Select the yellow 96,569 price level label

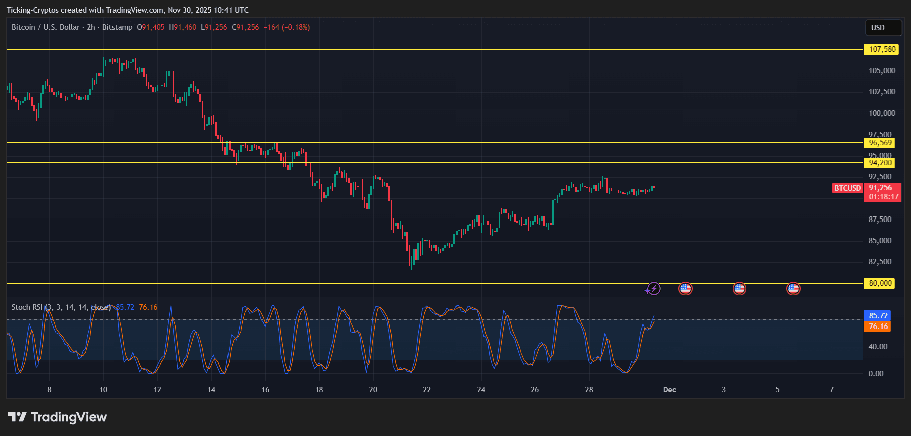tap(880, 143)
